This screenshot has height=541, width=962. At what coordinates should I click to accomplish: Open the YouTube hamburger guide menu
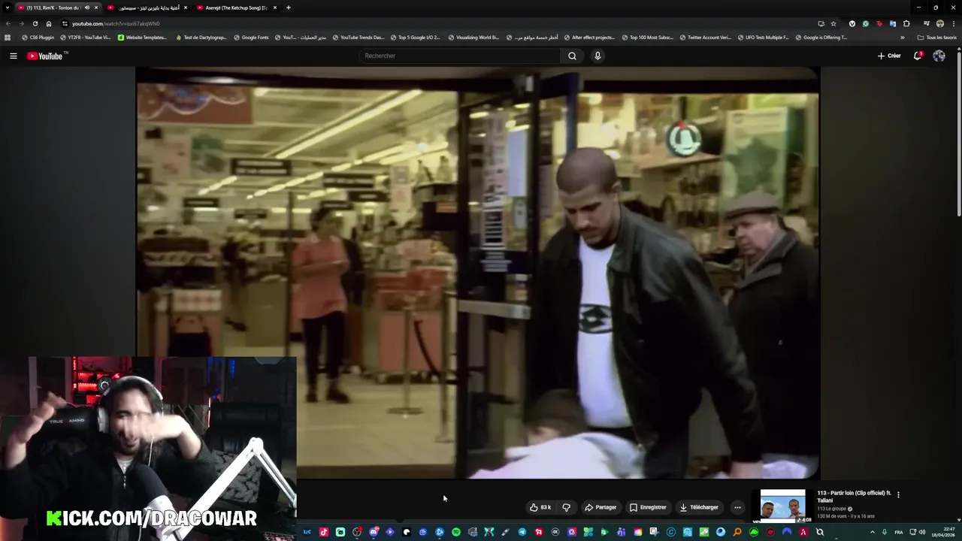click(13, 56)
